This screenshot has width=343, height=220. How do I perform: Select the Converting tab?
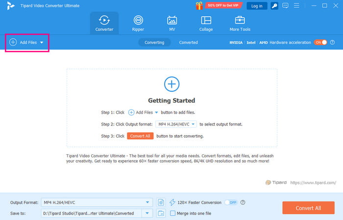point(154,43)
